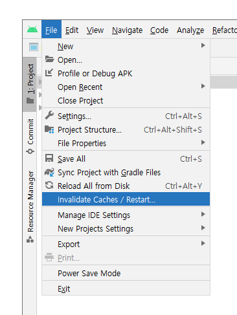Choose Save All
This screenshot has width=237, height=315.
[126, 158]
